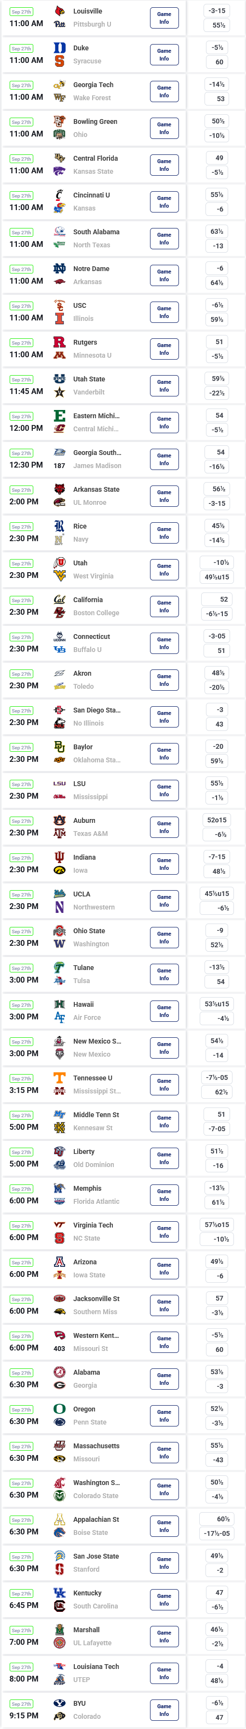This screenshot has height=1729, width=246.
Task: Click the Georgia Tech team name
Action: pyautogui.click(x=93, y=85)
